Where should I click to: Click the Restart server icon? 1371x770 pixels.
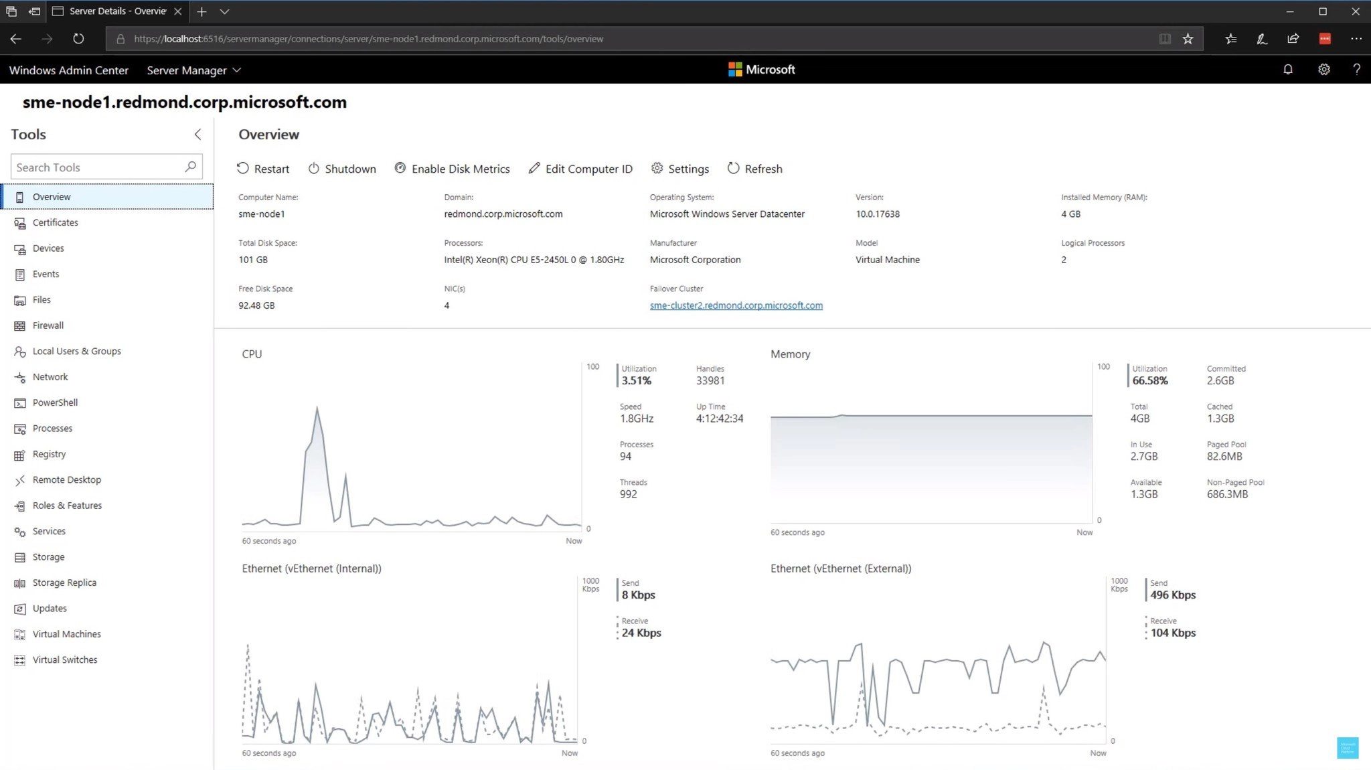[x=243, y=169]
